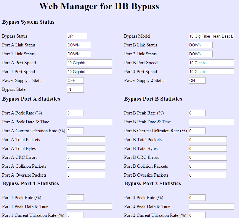This screenshot has width=239, height=218.
Task: Click the Port B Link Status field
Action: point(200,45)
